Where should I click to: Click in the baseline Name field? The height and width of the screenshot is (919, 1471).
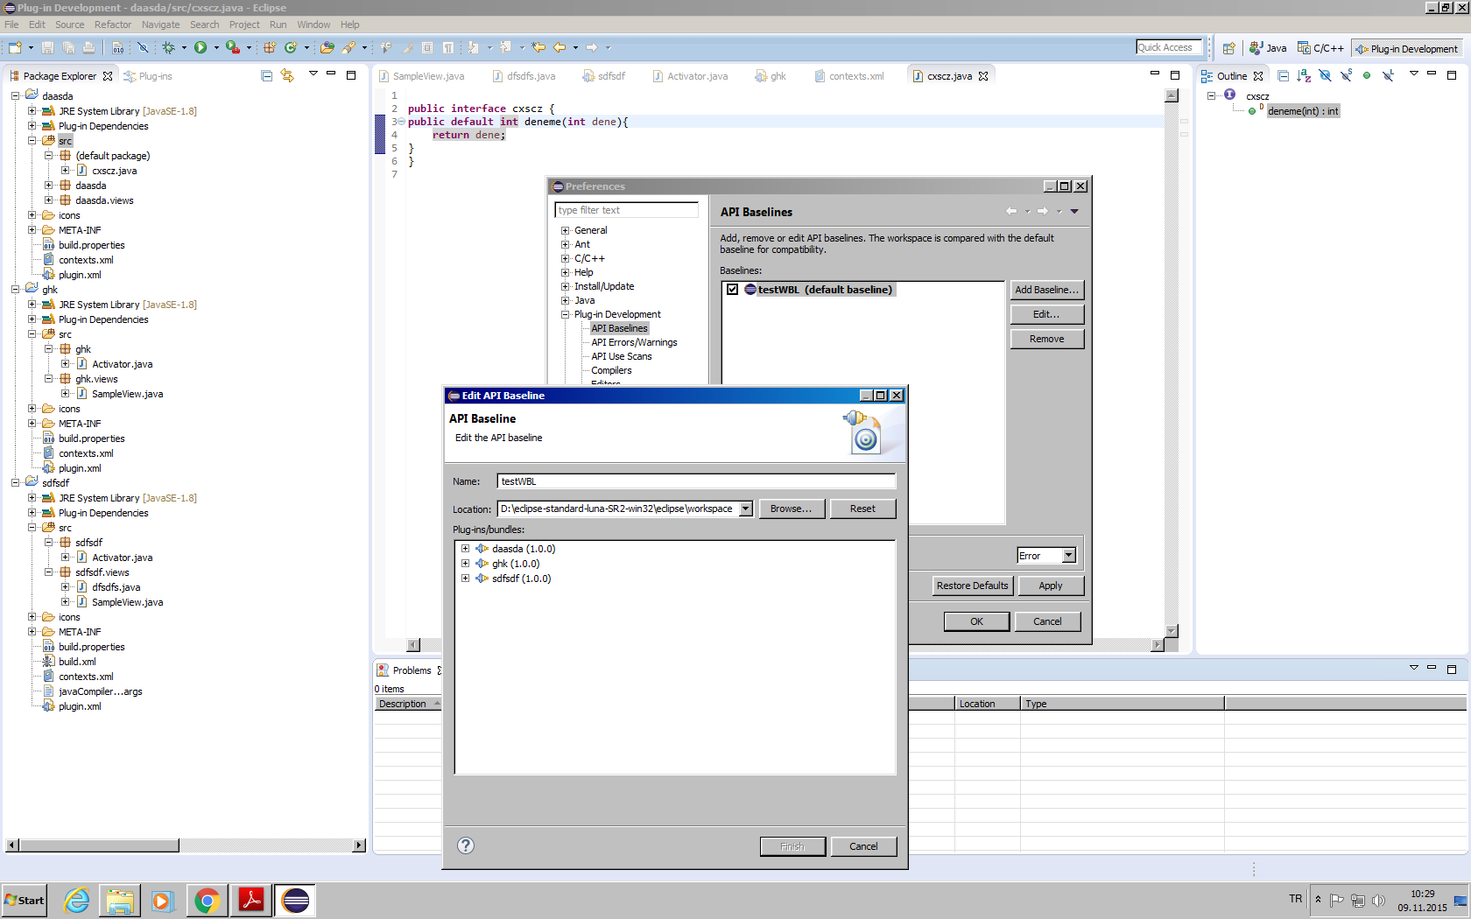tap(696, 481)
